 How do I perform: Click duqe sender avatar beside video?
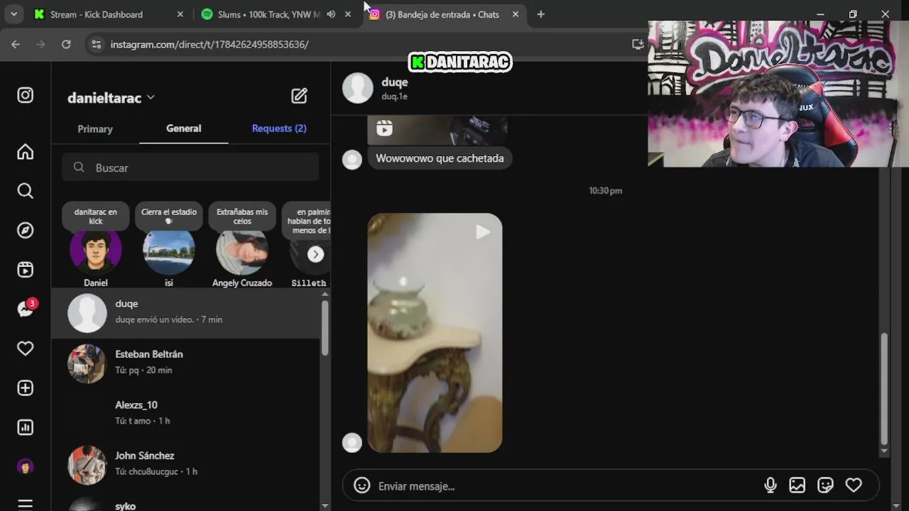tap(352, 443)
